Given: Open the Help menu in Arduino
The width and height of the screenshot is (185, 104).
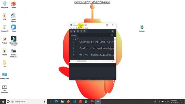Looking at the screenshot, I should click(87, 28).
